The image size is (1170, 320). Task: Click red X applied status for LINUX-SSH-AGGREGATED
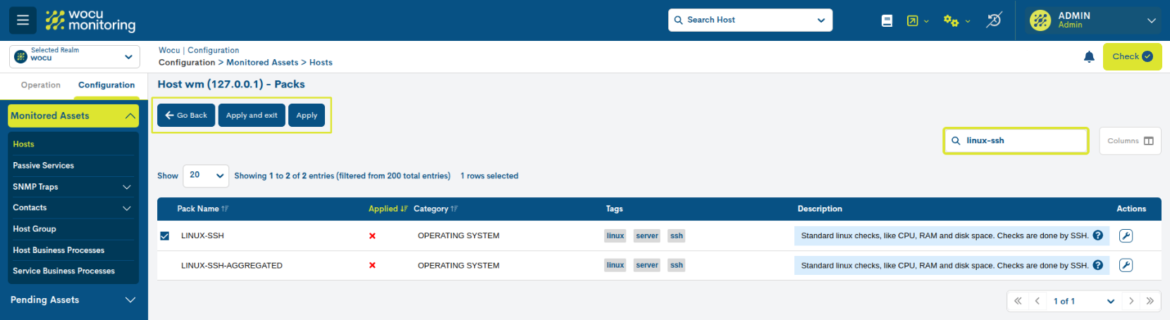click(x=372, y=266)
